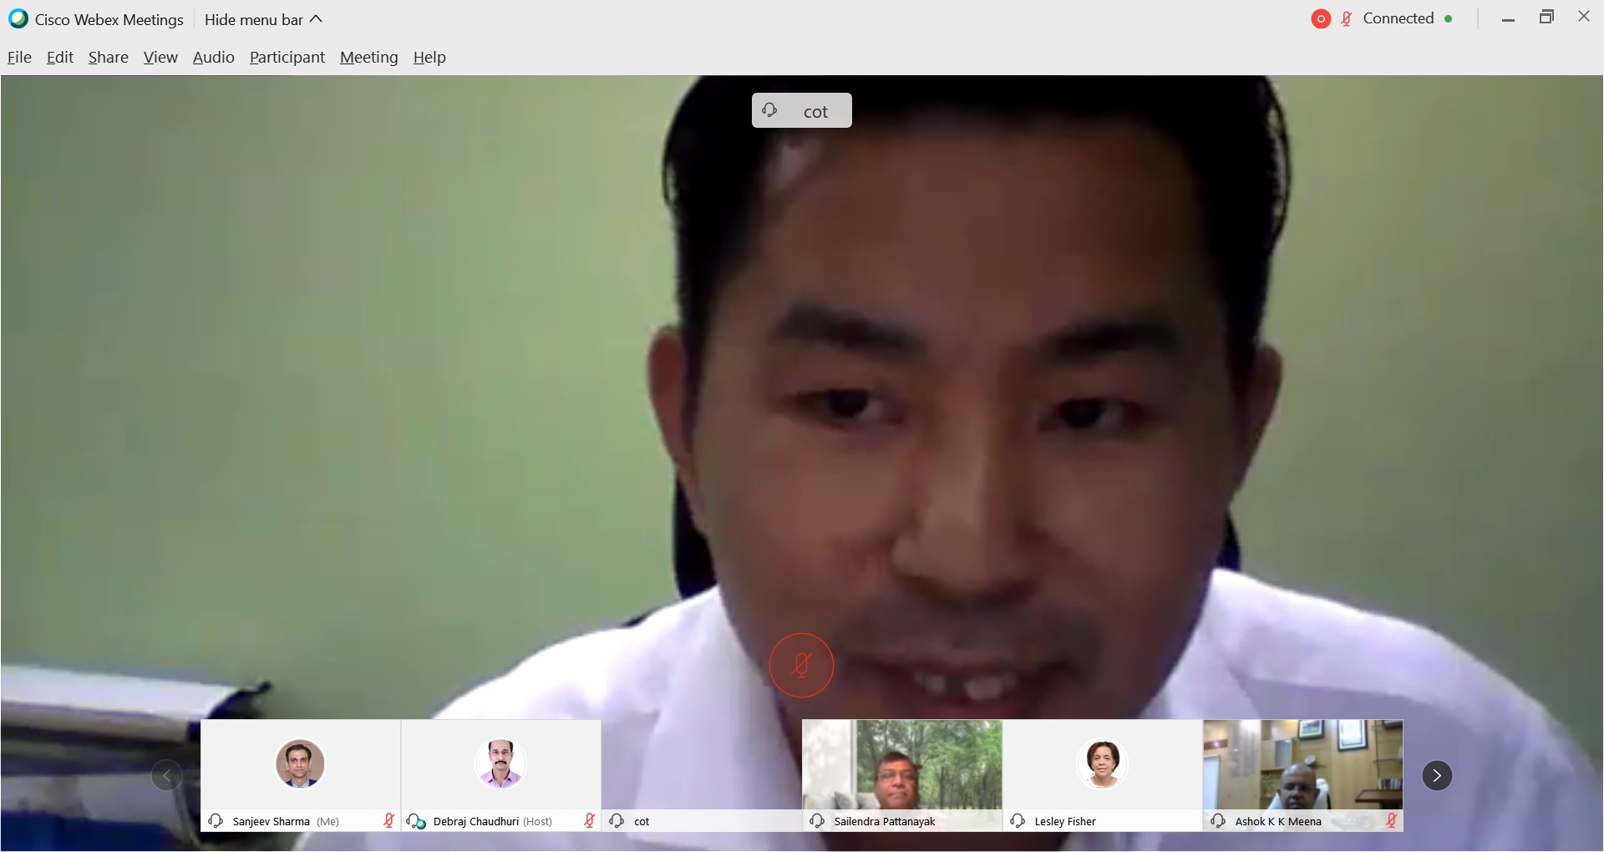This screenshot has height=852, width=1604.
Task: Unmute using the large red microphone button
Action: [801, 665]
